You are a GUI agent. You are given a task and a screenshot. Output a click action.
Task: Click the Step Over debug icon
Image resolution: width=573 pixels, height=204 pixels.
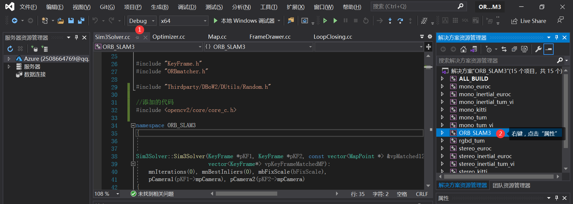click(x=400, y=21)
